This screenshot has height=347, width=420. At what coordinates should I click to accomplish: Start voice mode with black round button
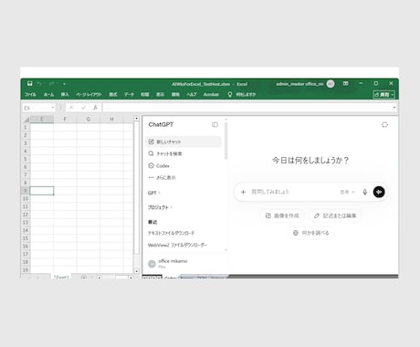(x=379, y=192)
